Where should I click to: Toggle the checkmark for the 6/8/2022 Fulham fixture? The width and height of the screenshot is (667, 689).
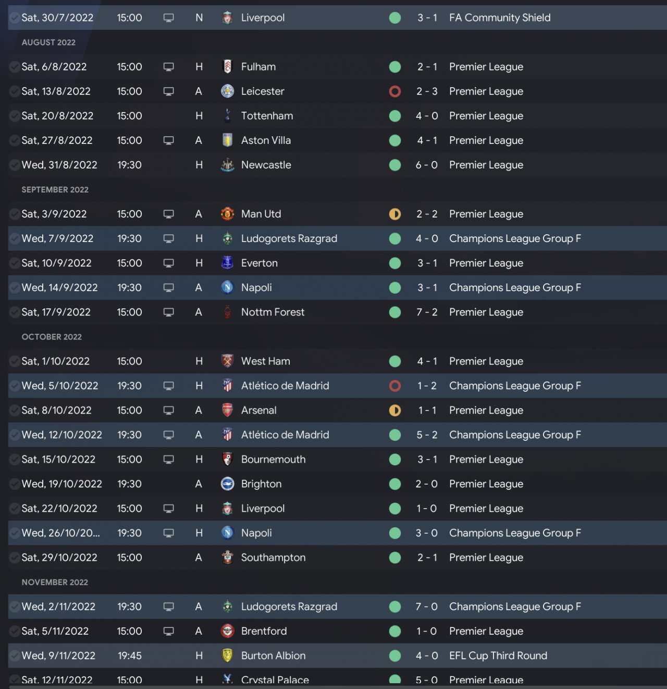(15, 67)
